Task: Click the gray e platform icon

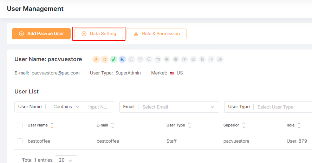Action: 193,59
